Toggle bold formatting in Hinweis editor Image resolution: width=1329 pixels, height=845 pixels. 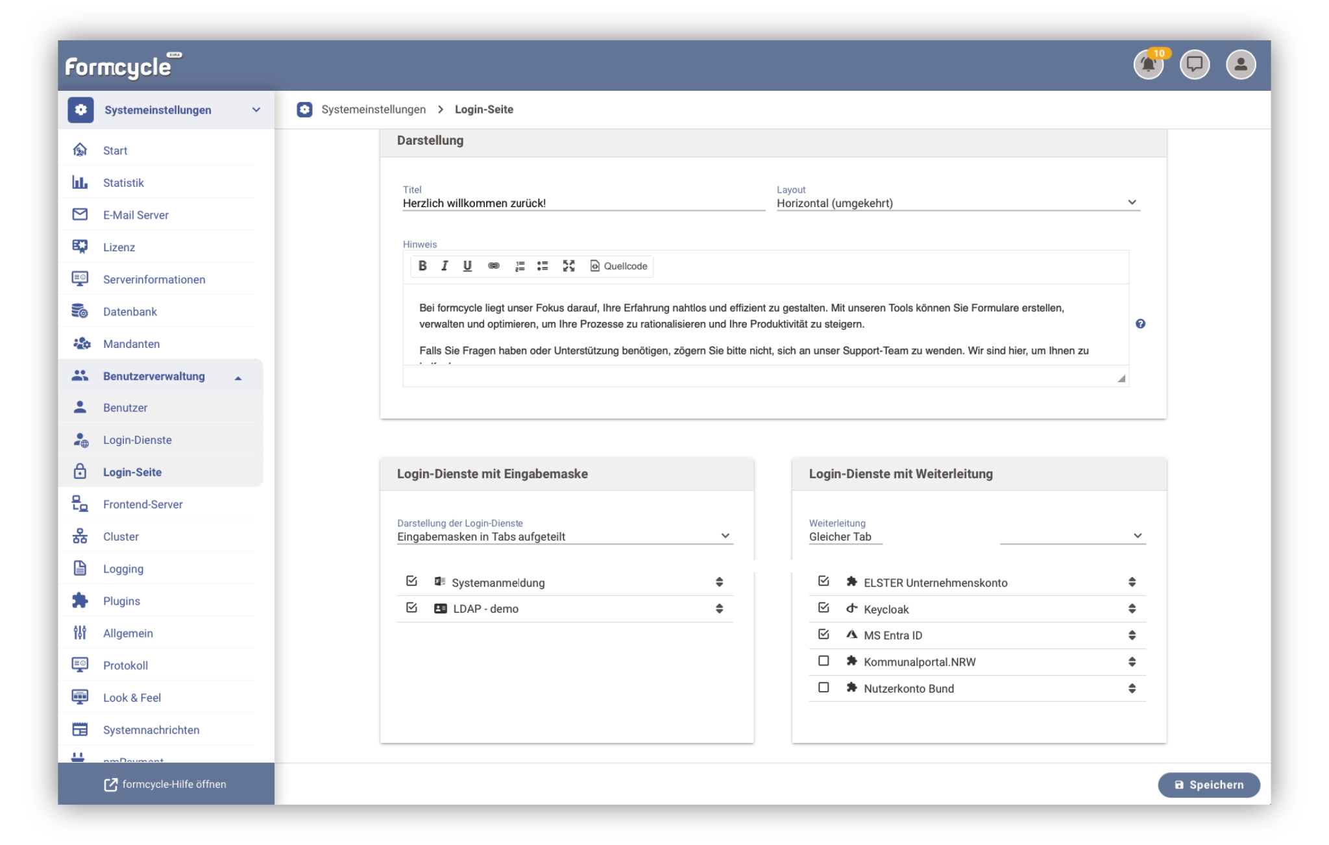tap(422, 266)
